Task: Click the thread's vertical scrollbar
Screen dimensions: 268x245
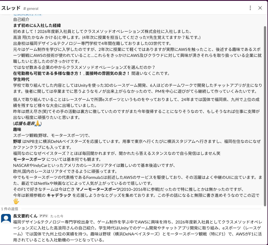Action: 265,116
